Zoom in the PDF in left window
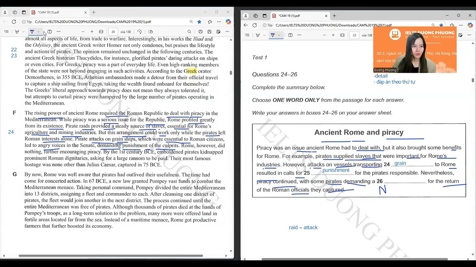Viewport: 476px width, 267px height. pyautogui.click(x=92, y=32)
